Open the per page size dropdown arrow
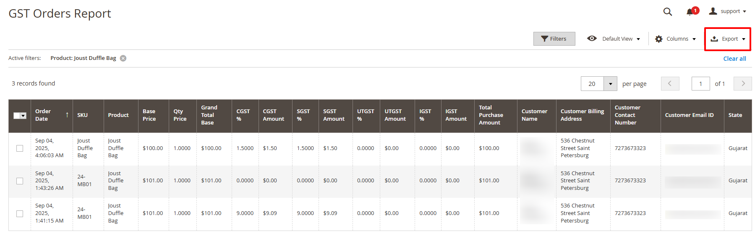The height and width of the screenshot is (241, 755). 610,84
